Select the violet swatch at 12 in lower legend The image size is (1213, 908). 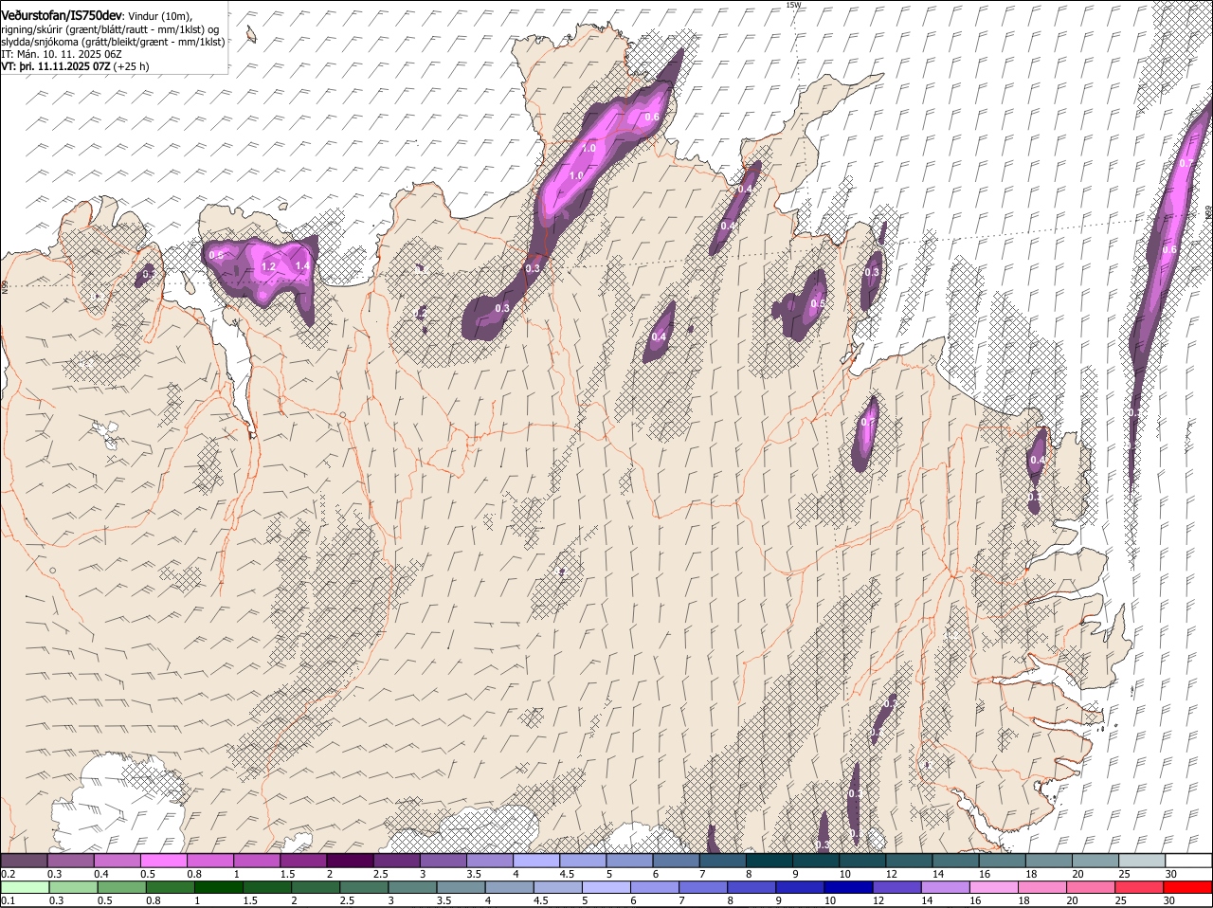click(x=896, y=888)
